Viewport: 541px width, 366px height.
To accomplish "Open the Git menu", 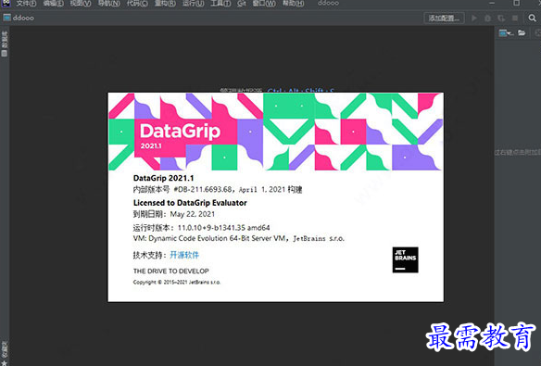I will pos(242,4).
